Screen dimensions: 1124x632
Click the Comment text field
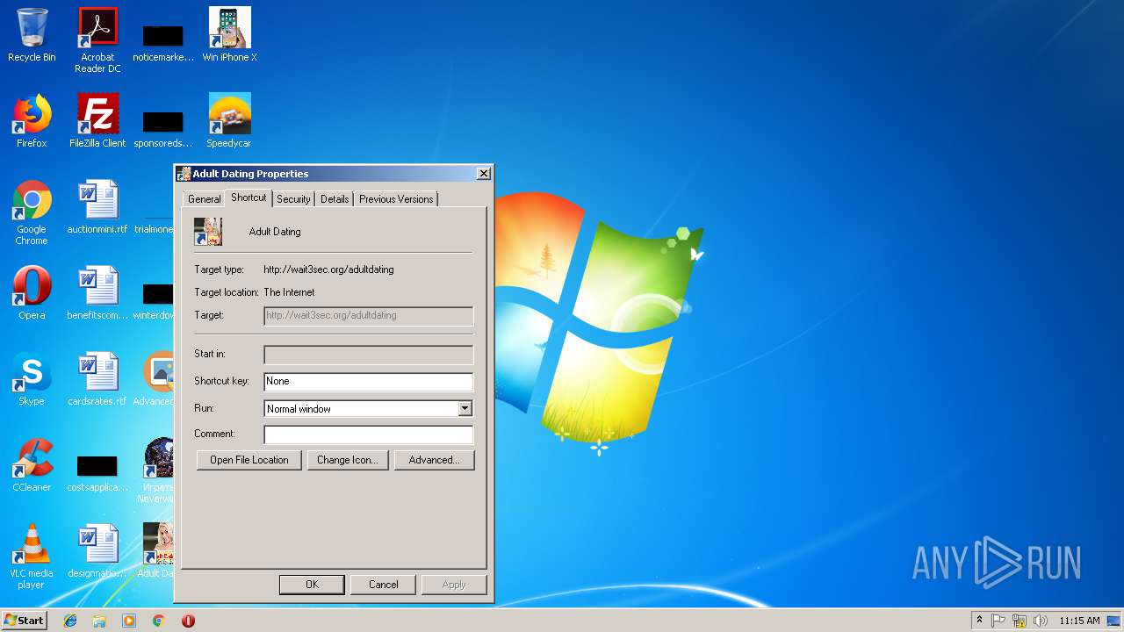(368, 434)
